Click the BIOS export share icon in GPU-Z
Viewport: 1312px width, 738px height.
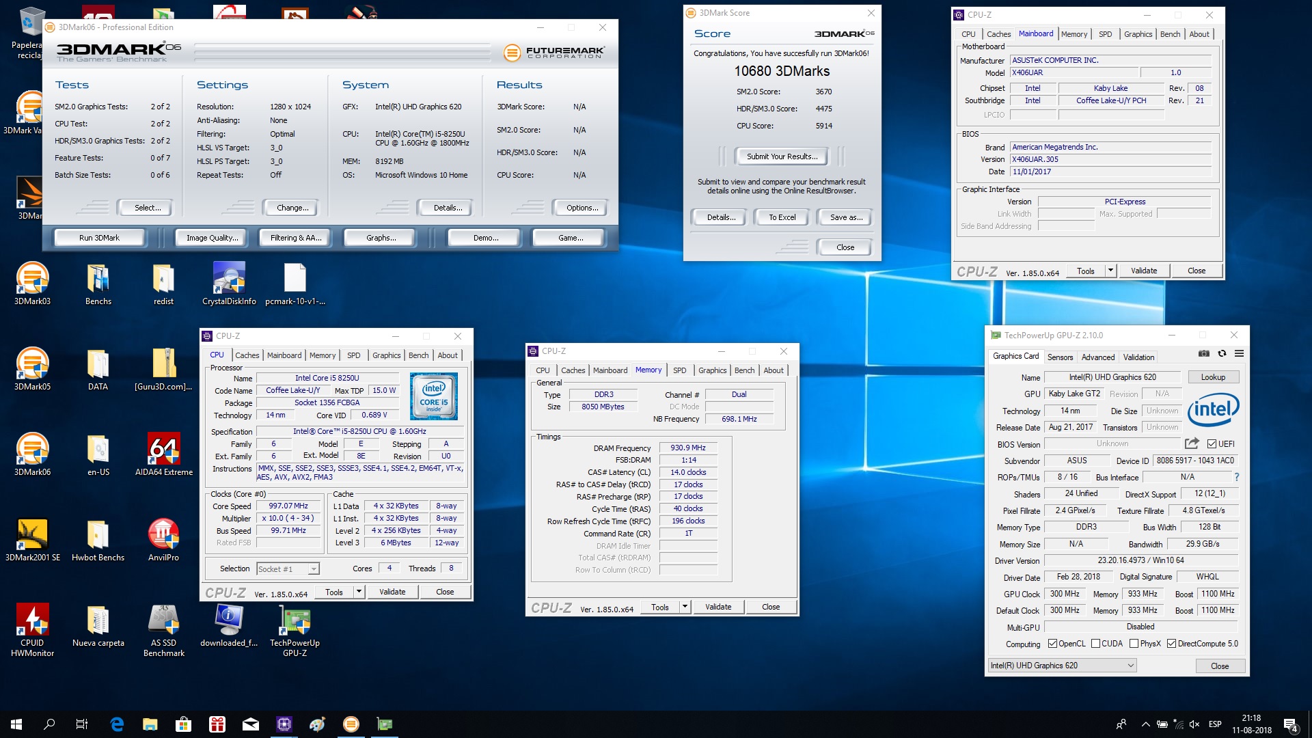pyautogui.click(x=1192, y=443)
